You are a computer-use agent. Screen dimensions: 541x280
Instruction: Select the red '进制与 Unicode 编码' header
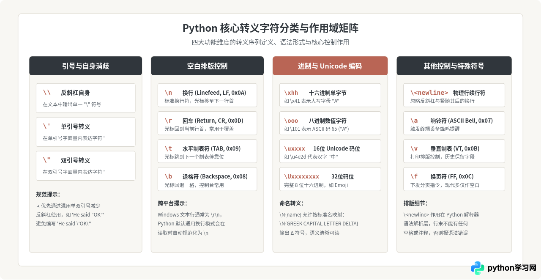pos(330,66)
